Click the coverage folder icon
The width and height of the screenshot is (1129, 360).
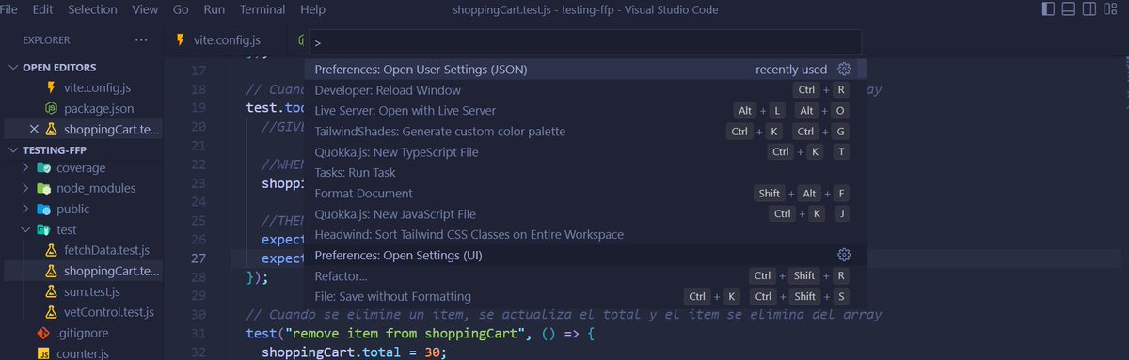[44, 167]
